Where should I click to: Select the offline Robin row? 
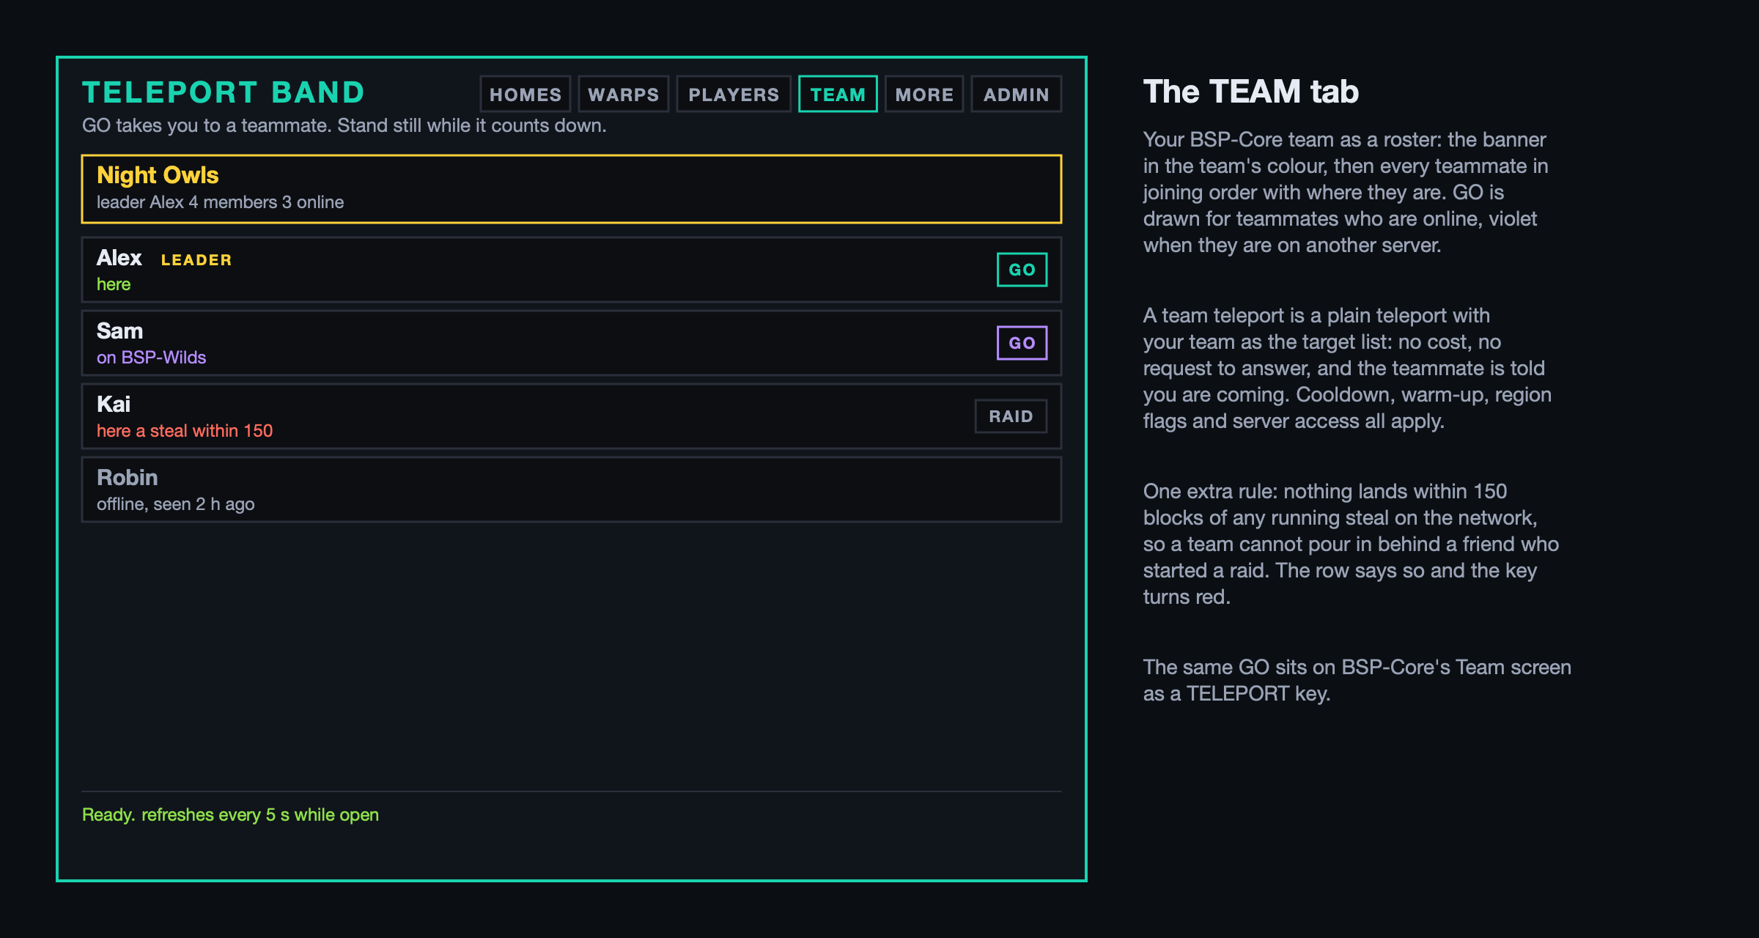tap(572, 490)
